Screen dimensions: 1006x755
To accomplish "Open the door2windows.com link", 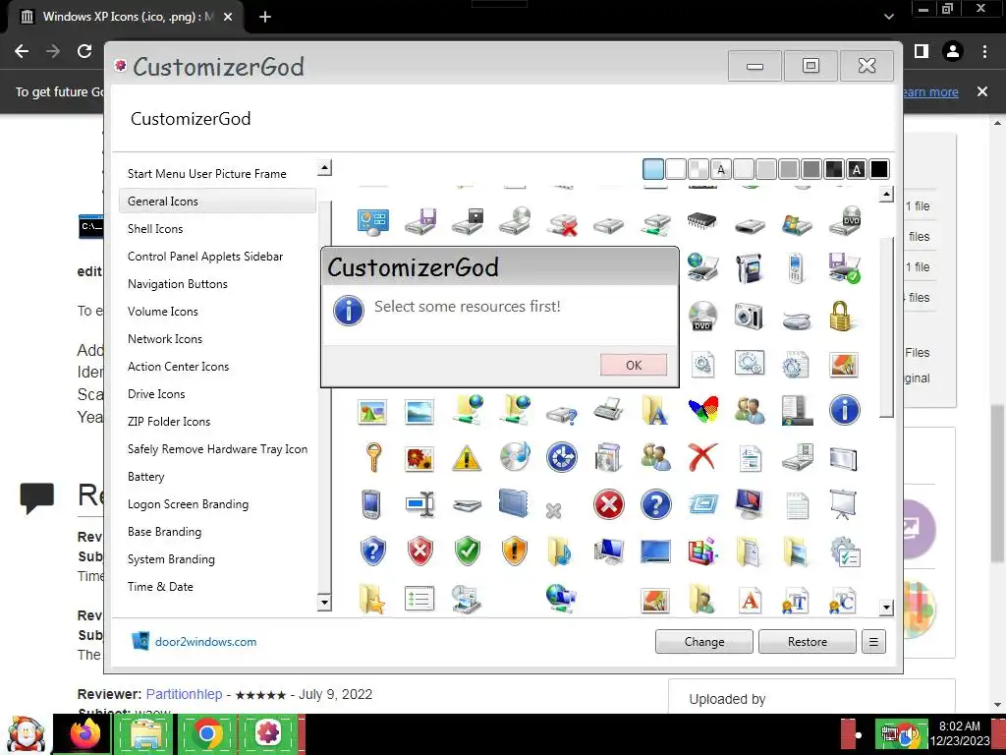I will click(x=205, y=641).
